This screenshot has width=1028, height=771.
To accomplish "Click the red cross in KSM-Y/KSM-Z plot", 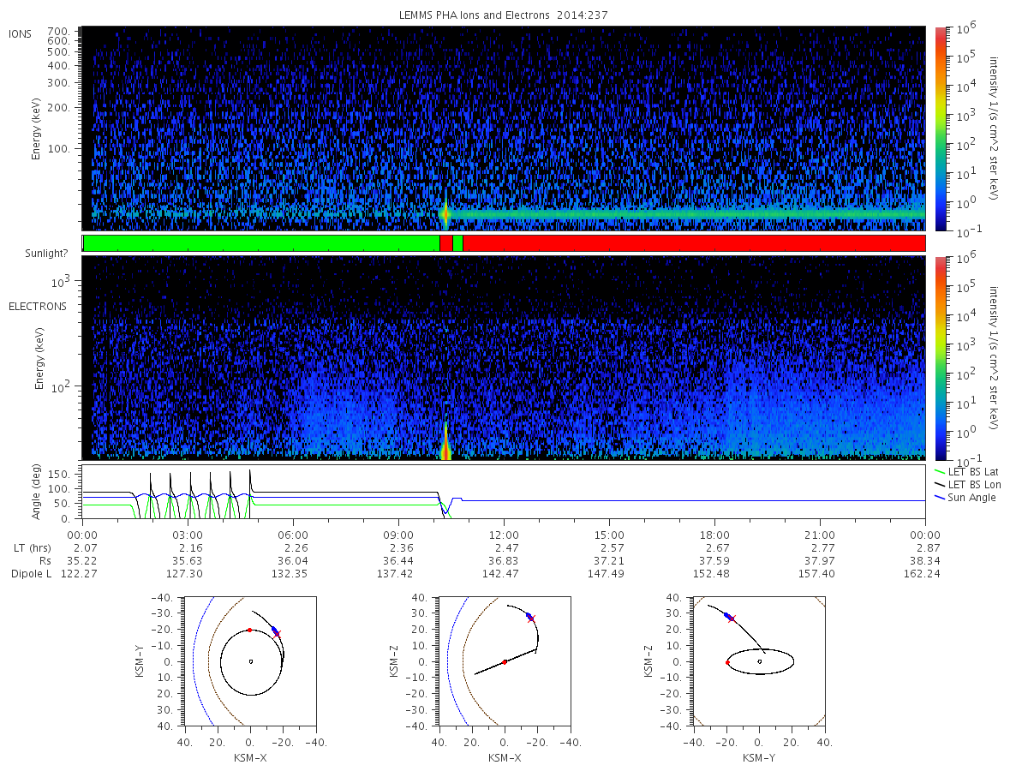I will coord(732,618).
